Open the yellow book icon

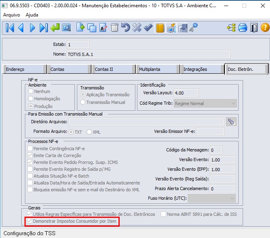click(160, 28)
